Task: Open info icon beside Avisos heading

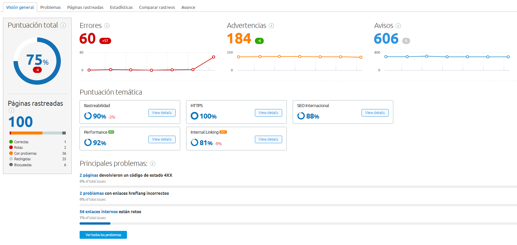Action: pyautogui.click(x=398, y=26)
